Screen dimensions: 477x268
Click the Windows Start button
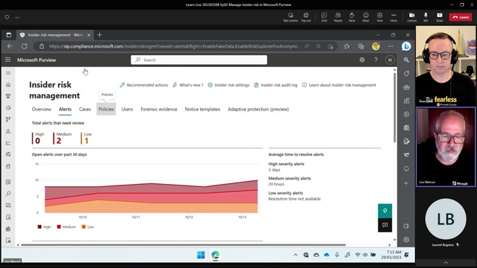[201, 254]
